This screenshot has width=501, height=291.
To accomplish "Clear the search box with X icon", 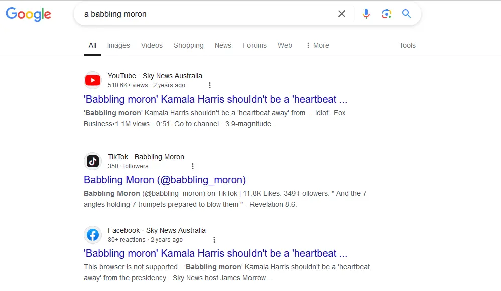I will click(342, 14).
